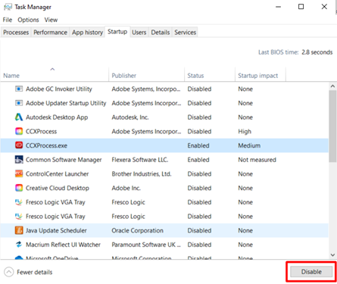Click the Task Manager title bar icon
The height and width of the screenshot is (284, 337).
pos(8,7)
